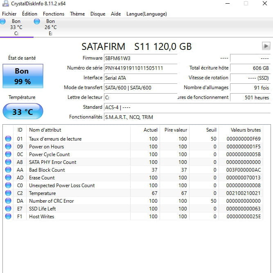Click the Actuel column header

tap(145, 130)
